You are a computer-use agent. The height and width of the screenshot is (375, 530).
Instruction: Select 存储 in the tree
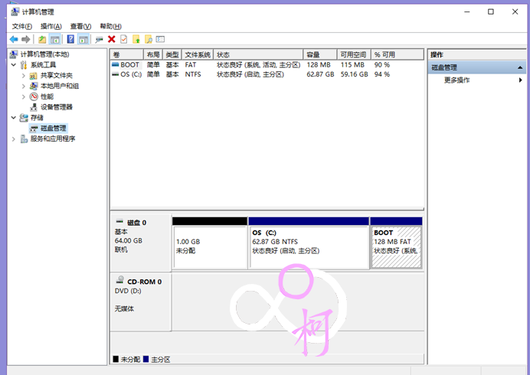tap(37, 118)
